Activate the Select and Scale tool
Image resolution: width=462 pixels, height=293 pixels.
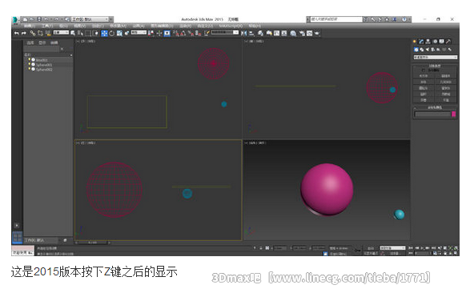119,34
